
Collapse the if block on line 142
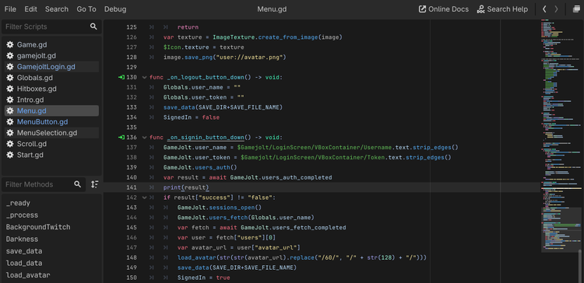coord(145,197)
